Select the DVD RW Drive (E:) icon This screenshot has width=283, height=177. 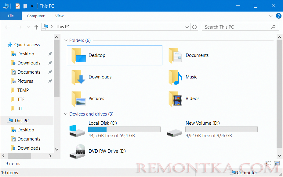tap(78, 151)
